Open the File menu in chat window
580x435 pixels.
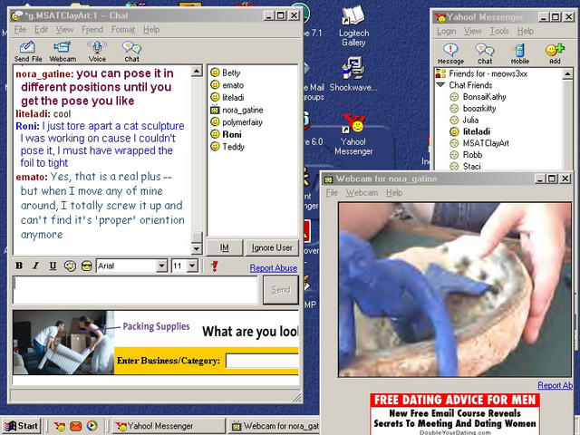pos(20,30)
